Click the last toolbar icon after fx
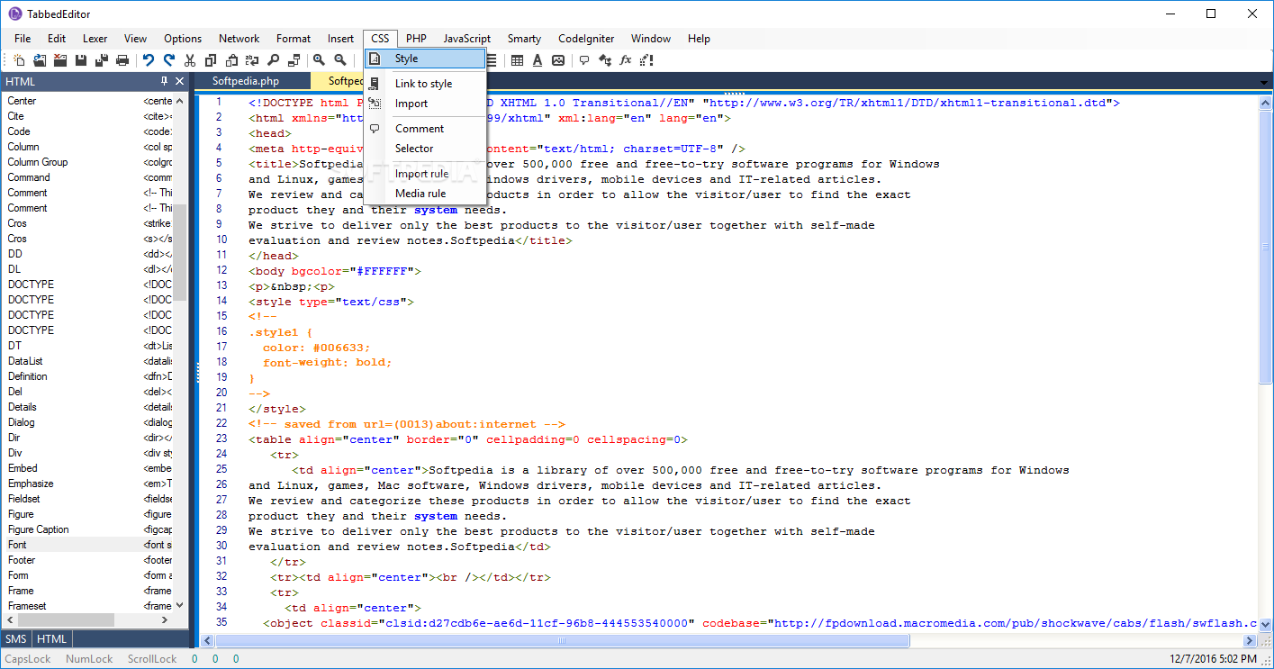The height and width of the screenshot is (669, 1274). [646, 60]
